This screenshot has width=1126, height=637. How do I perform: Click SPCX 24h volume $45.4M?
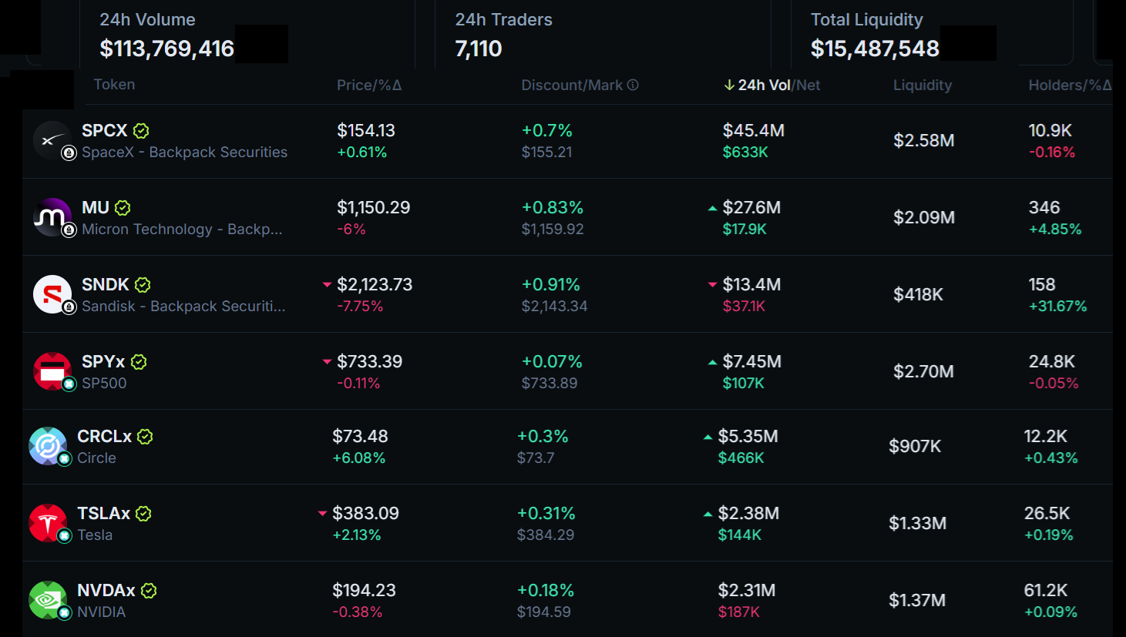tap(754, 131)
